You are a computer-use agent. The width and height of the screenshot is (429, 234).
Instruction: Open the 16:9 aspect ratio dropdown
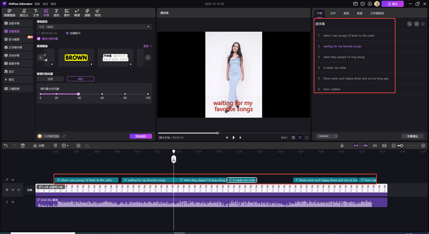[x=284, y=138]
